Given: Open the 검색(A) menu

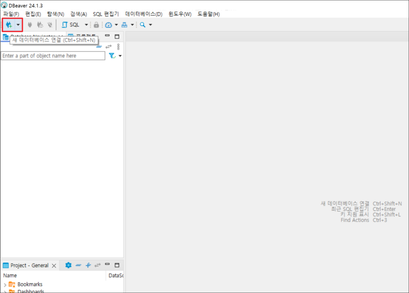Looking at the screenshot, I should [79, 14].
